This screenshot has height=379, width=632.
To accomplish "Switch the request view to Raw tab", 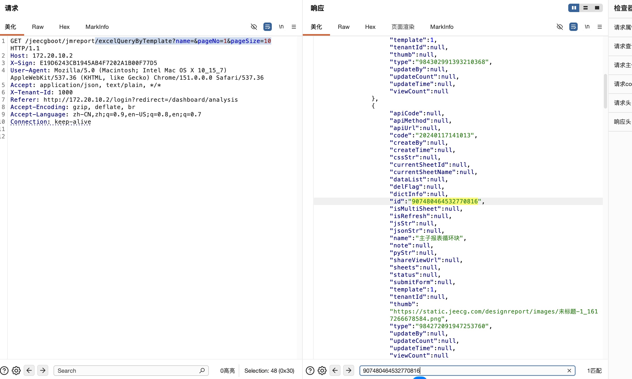I will pyautogui.click(x=38, y=27).
